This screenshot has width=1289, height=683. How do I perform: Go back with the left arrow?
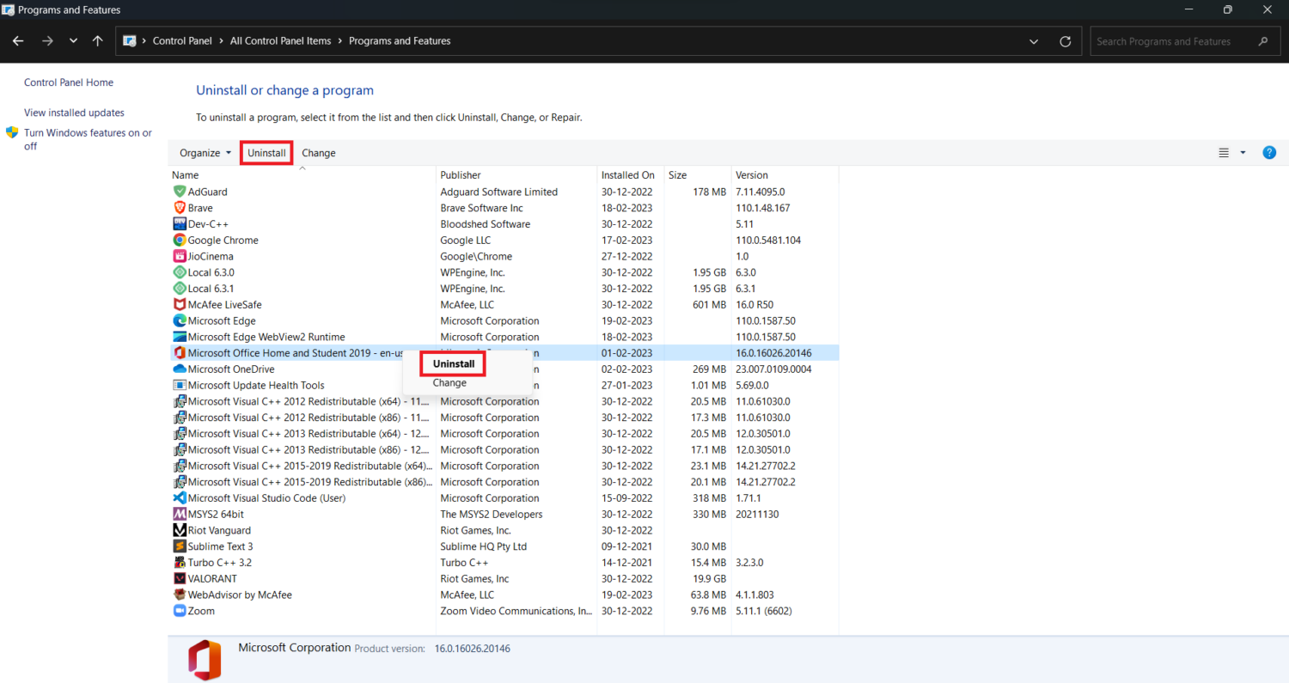18,41
